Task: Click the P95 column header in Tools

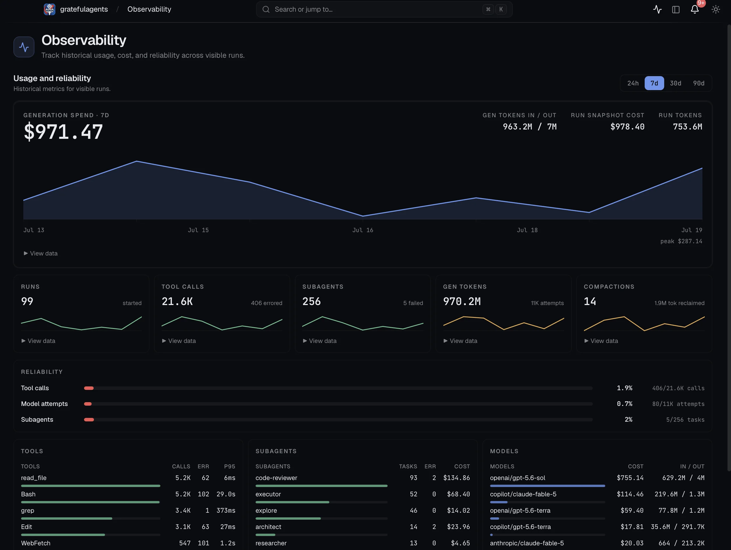Action: (230, 466)
